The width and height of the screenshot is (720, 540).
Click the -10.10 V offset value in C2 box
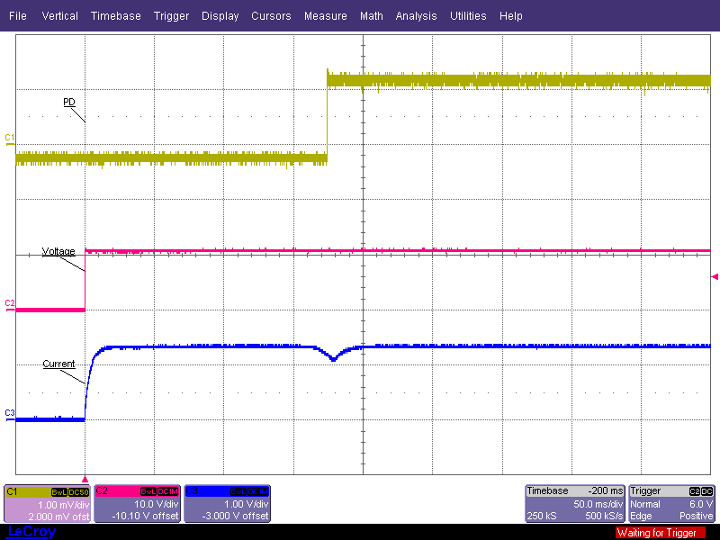point(145,516)
